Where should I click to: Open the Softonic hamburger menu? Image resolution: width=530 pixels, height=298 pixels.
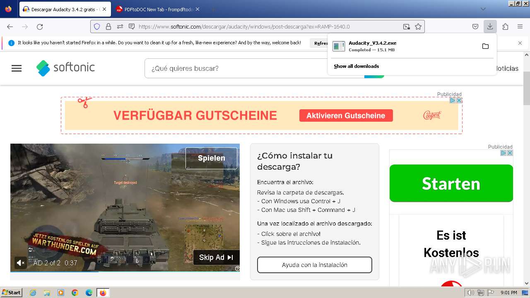pyautogui.click(x=17, y=68)
